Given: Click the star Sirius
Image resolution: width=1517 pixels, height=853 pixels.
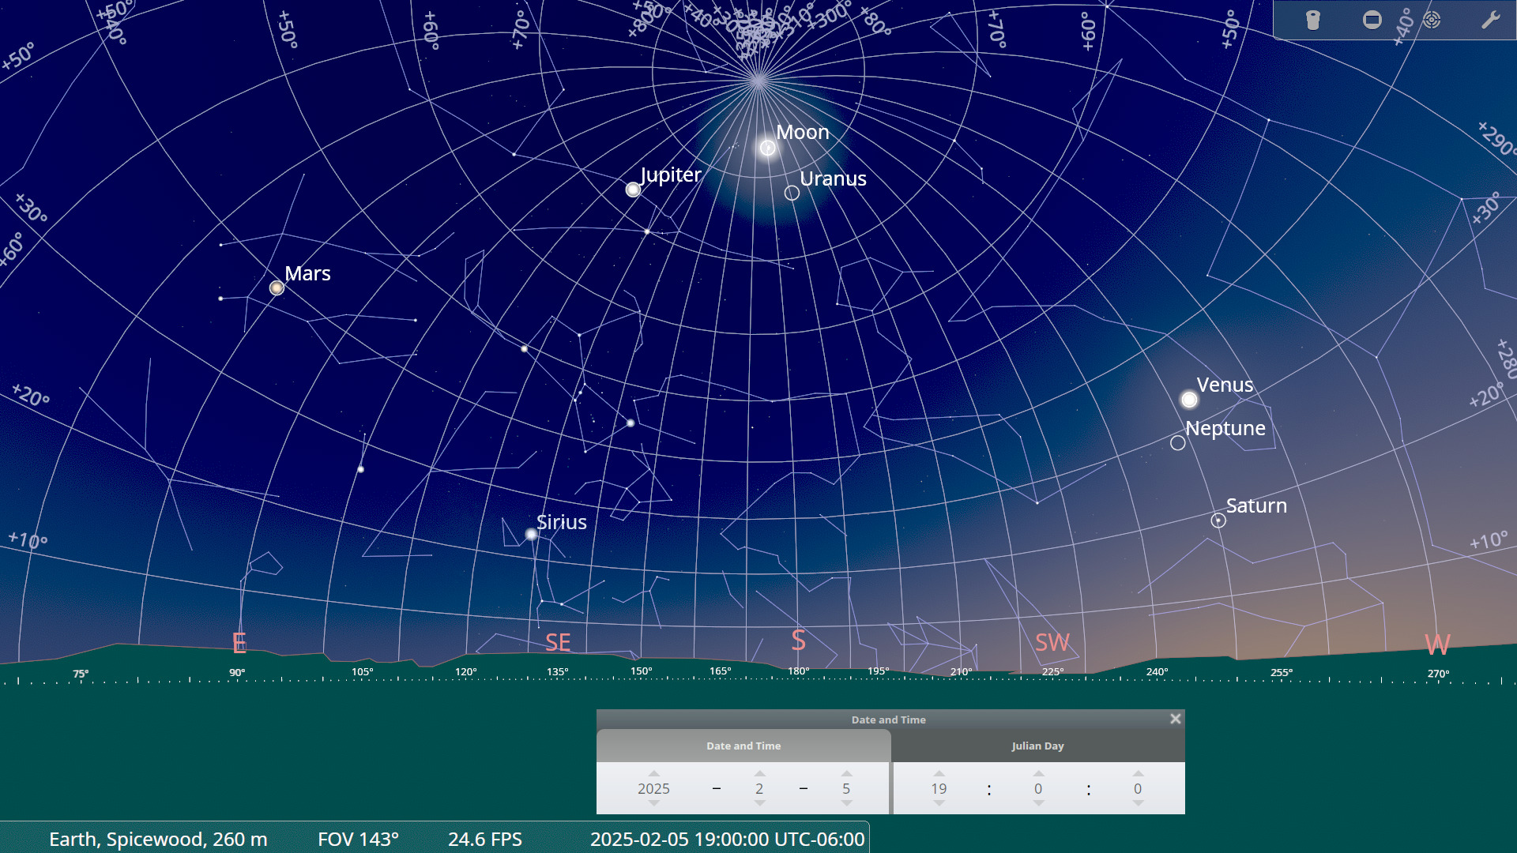Looking at the screenshot, I should coord(532,535).
